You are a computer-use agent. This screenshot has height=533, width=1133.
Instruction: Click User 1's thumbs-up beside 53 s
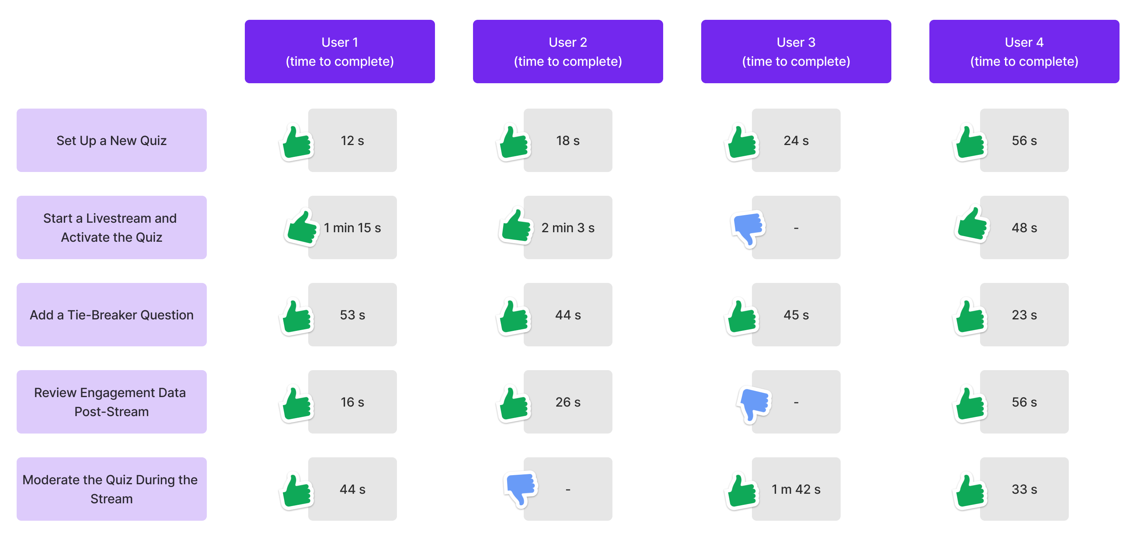click(297, 317)
